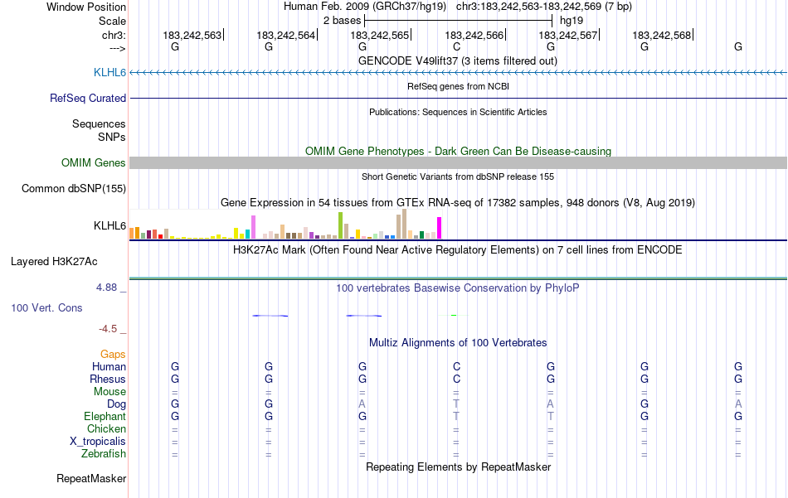Click the Elephant species row label
This screenshot has height=498, width=788.
click(x=105, y=417)
